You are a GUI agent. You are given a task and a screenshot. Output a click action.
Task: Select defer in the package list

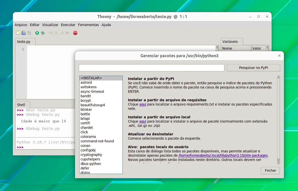[x=101, y=168]
